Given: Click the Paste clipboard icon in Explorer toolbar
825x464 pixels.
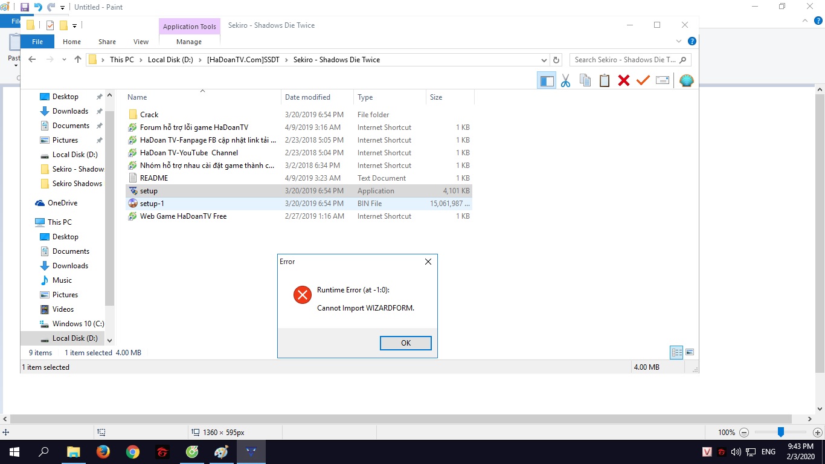Looking at the screenshot, I should [x=604, y=80].
